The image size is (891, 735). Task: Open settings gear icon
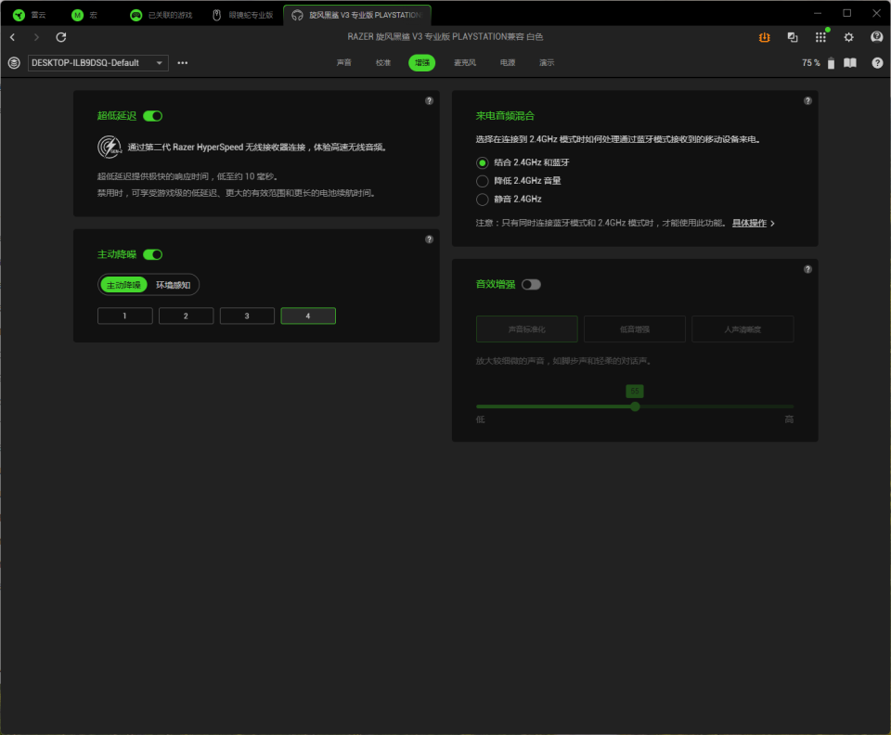coord(848,37)
